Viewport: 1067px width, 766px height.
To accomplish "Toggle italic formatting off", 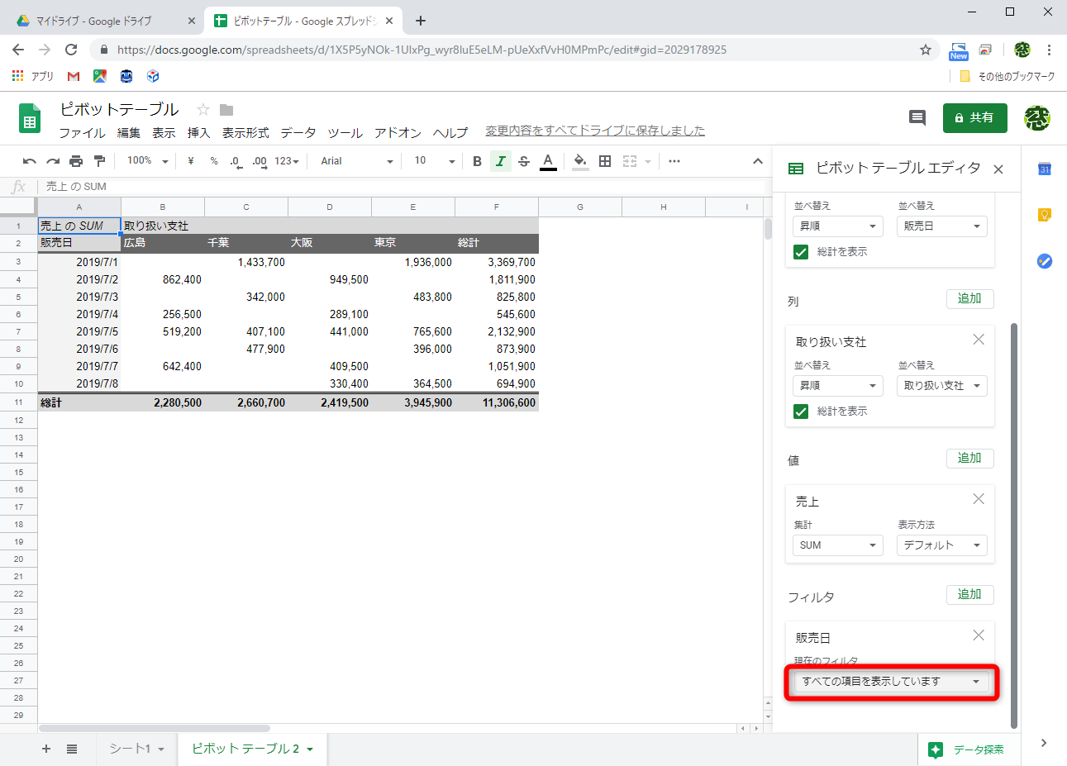I will 501,160.
